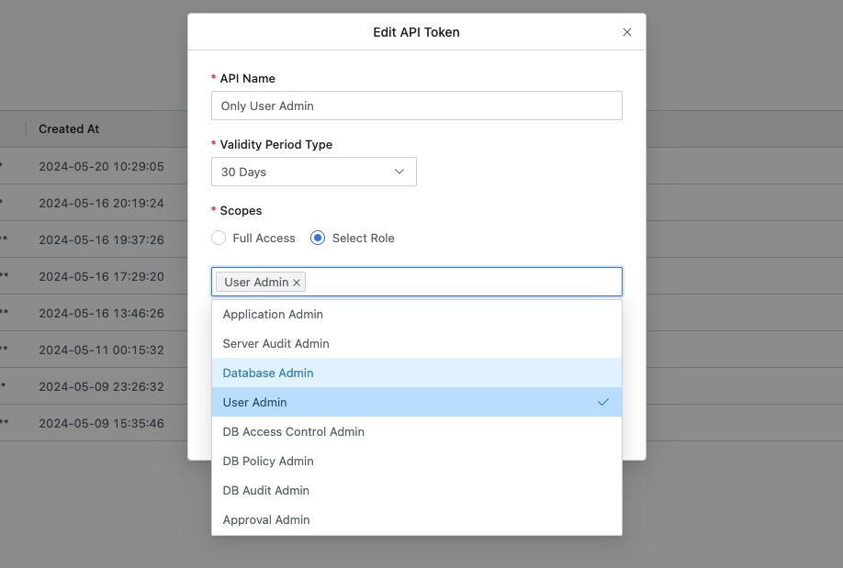Image resolution: width=843 pixels, height=568 pixels.
Task: Click the checkmark next to User Admin
Action: [x=603, y=402]
